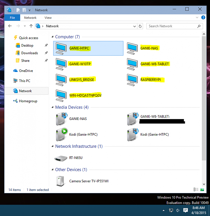Unpin Share using its pin icon

(46, 60)
